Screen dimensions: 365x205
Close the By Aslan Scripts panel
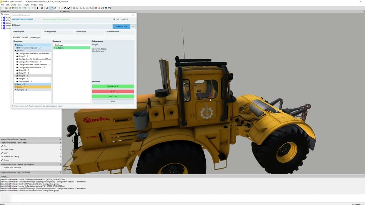click(60, 173)
